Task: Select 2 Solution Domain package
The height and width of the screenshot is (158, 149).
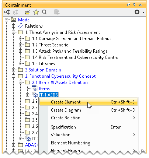Action: pos(43,70)
